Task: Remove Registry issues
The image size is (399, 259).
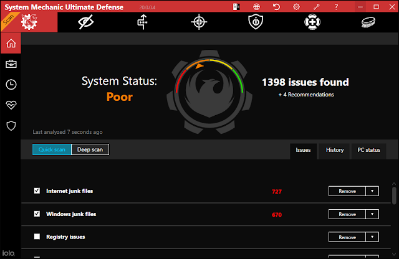Action: click(x=347, y=237)
